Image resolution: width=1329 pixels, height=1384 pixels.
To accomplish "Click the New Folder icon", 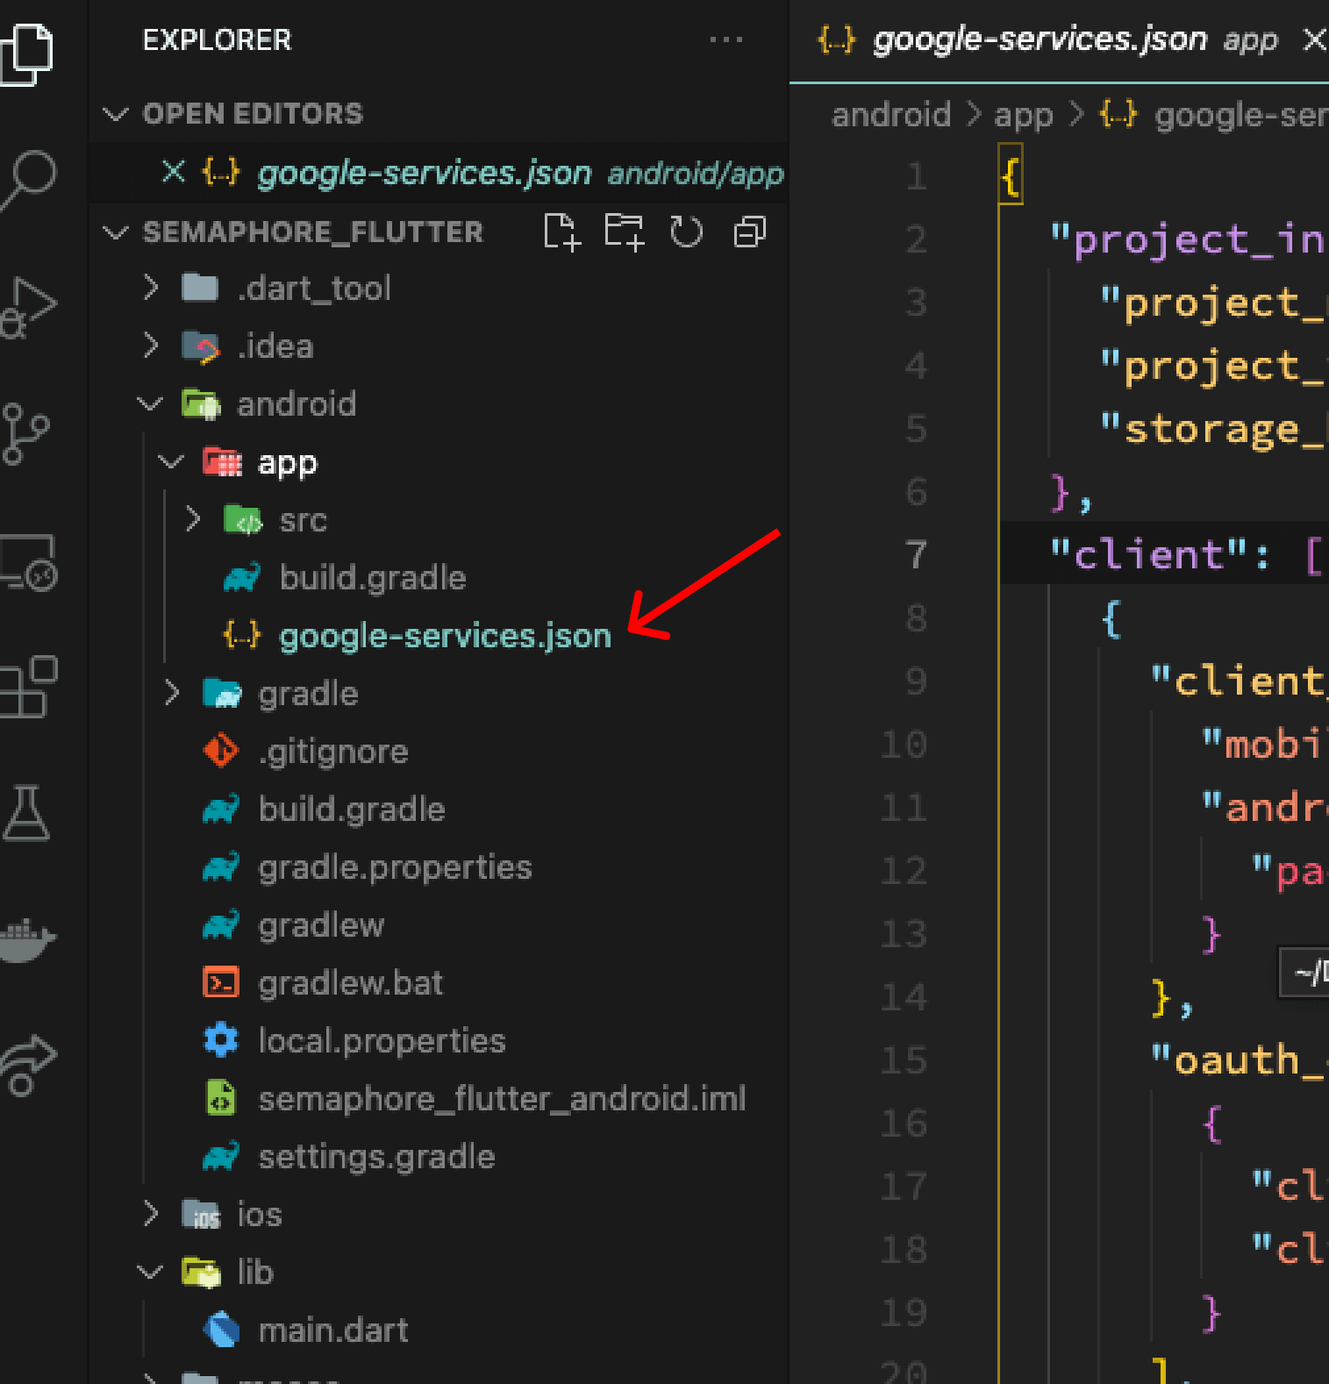I will coord(624,232).
